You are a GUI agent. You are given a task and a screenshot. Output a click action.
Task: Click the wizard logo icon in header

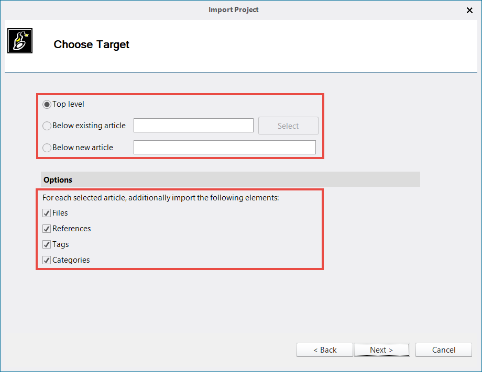[20, 41]
